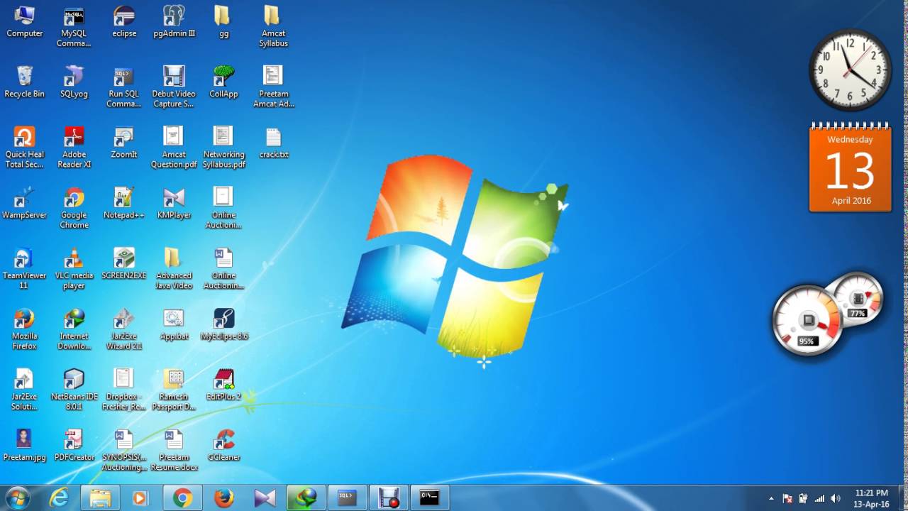This screenshot has width=908, height=511.
Task: Select the KMPlayer desktop shortcut
Action: 174,203
